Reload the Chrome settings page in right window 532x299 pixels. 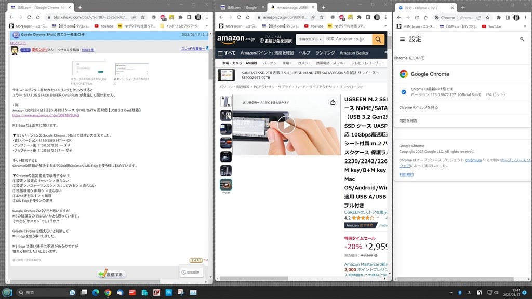click(x=417, y=17)
